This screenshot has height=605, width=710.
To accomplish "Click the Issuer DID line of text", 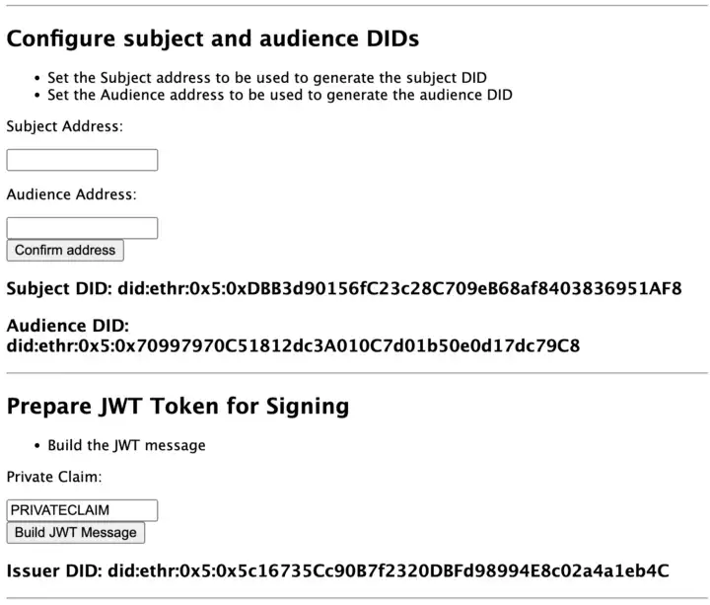I will point(338,570).
